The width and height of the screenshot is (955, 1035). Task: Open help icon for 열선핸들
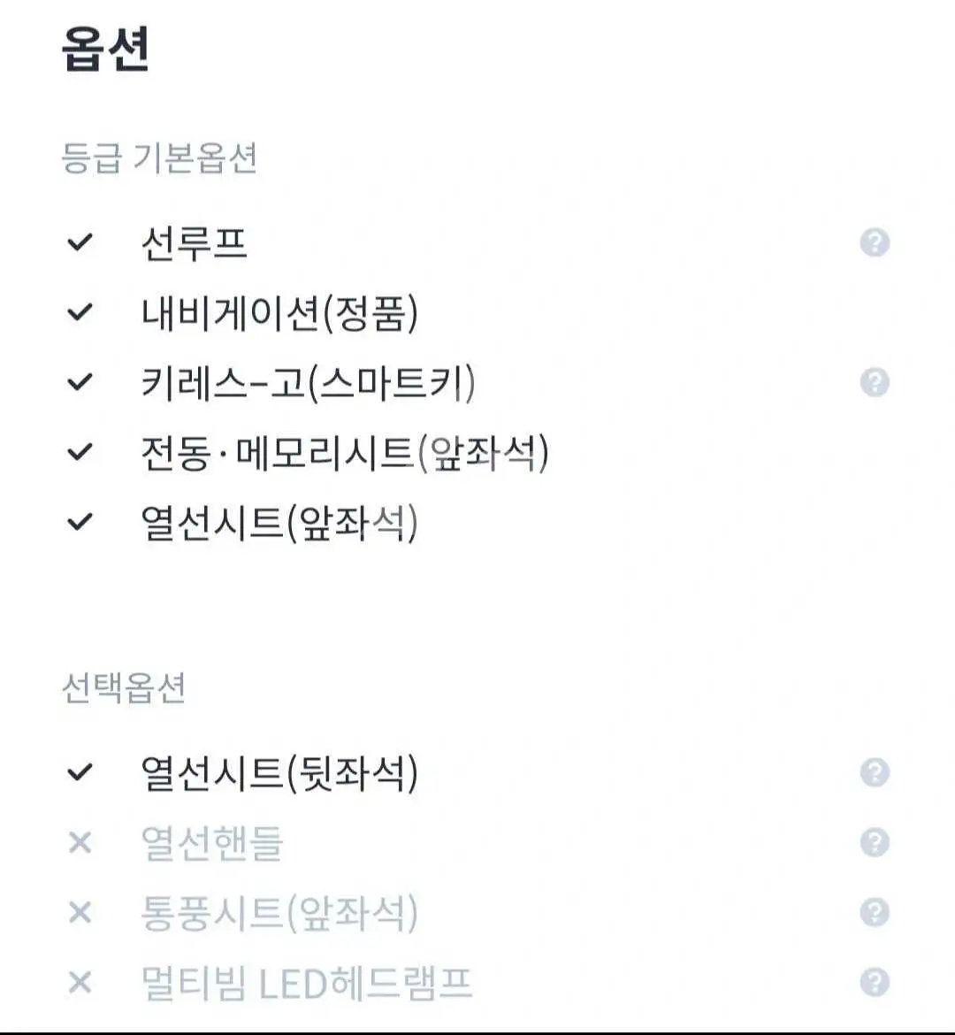[875, 842]
